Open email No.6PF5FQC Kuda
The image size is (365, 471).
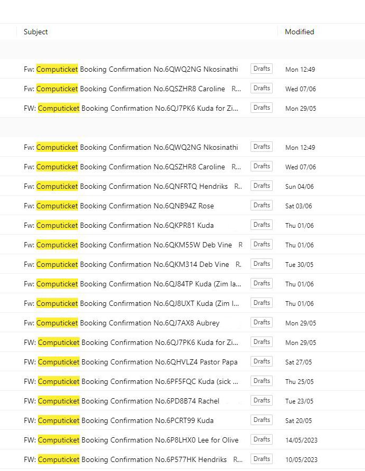[x=131, y=381]
